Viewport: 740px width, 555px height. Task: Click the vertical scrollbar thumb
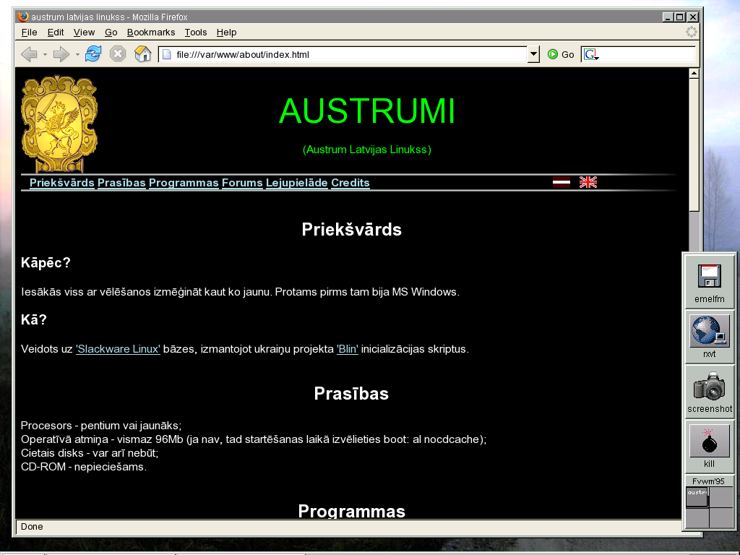(694, 145)
